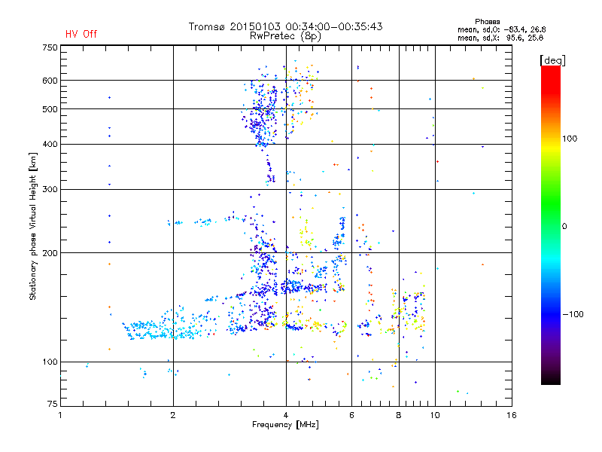Image resolution: width=602 pixels, height=452 pixels.
Task: Click x-axis tick label "6"
Action: pyautogui.click(x=351, y=415)
